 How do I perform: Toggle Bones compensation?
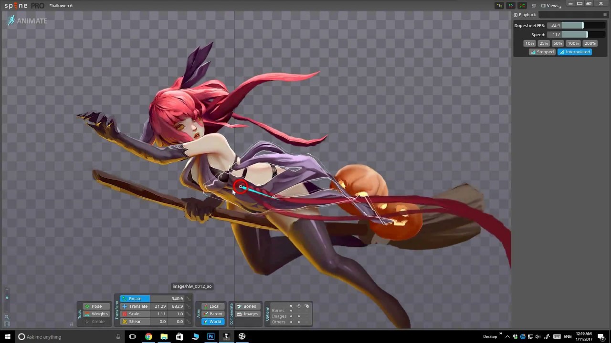point(247,306)
